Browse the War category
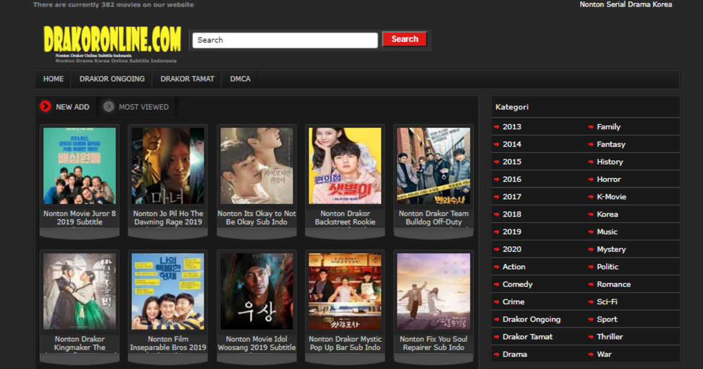This screenshot has width=703, height=369. pyautogui.click(x=604, y=354)
